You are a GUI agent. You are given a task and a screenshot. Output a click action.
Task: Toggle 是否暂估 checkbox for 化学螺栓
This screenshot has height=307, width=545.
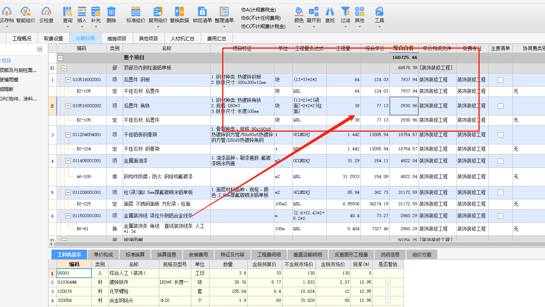(x=388, y=291)
